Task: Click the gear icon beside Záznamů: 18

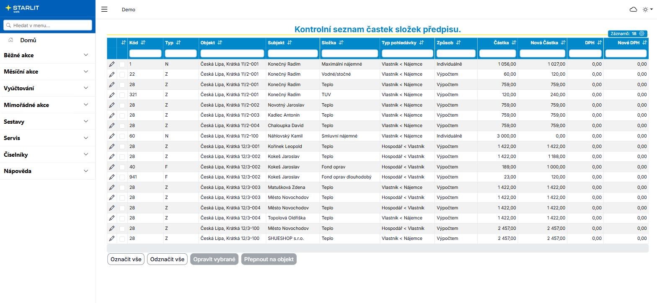Action: [641, 33]
